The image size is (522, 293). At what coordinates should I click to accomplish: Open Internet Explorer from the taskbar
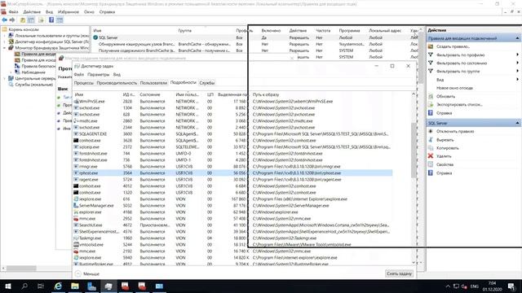click(x=58, y=286)
